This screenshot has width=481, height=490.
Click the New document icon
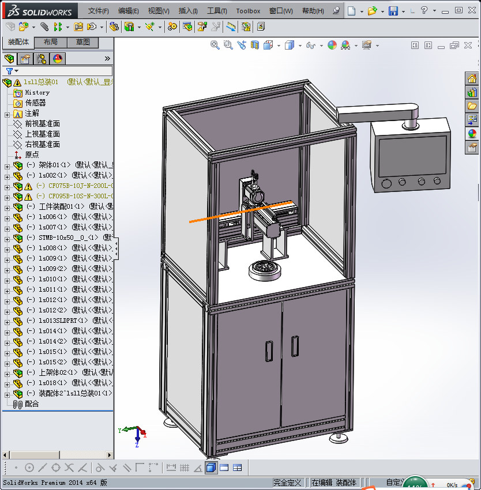click(x=352, y=11)
